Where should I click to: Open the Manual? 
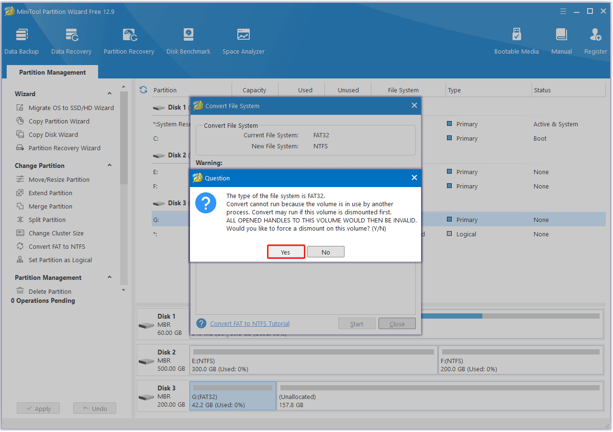click(561, 41)
